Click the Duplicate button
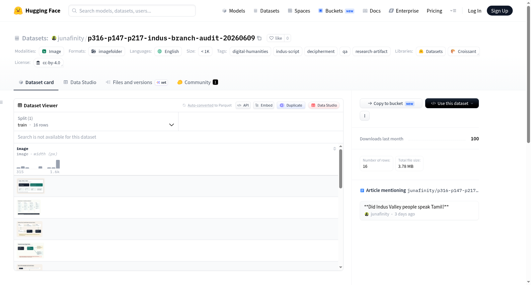Image resolution: width=531 pixels, height=285 pixels. point(291,105)
